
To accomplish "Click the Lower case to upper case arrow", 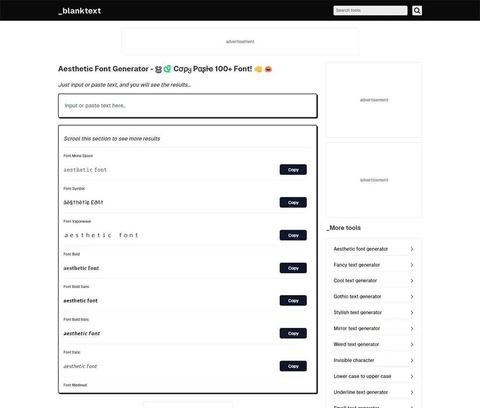I will (412, 376).
